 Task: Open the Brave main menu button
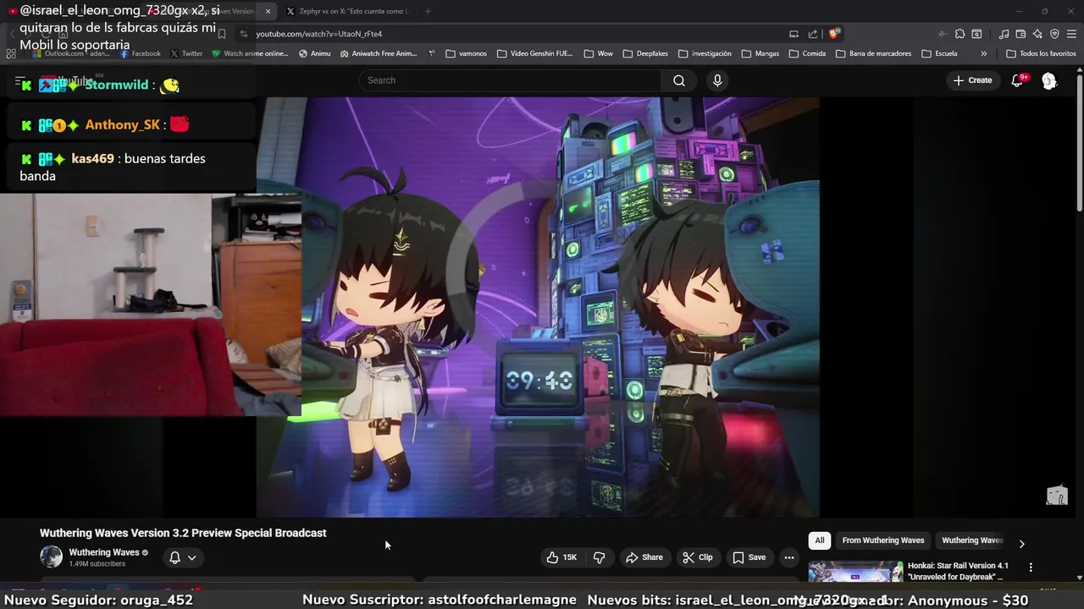1071,34
